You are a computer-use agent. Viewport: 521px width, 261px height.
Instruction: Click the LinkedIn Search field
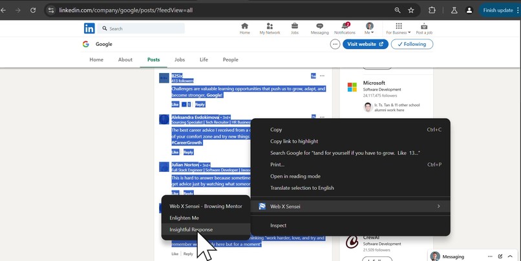tap(141, 28)
